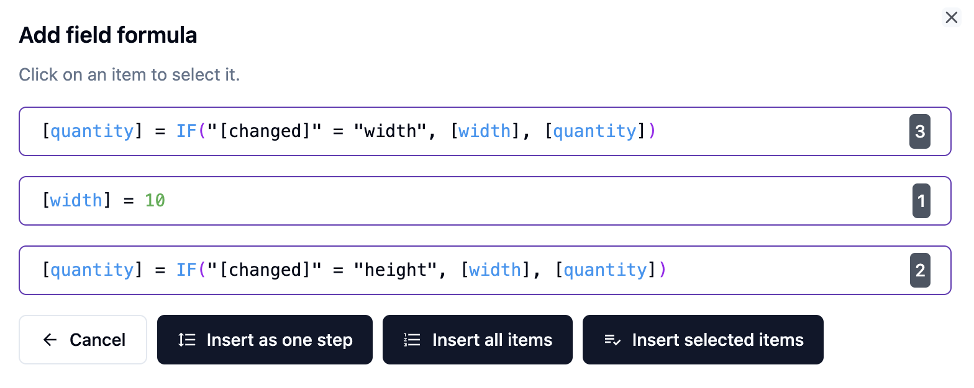Viewport: 974px width, 388px height.
Task: Click the numbered list icon on Insert all items
Action: [411, 340]
